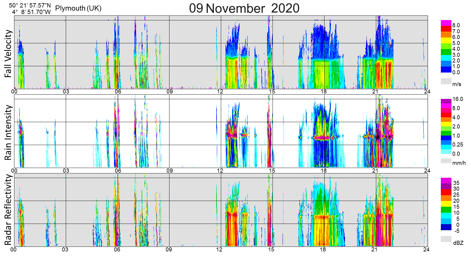Click the longitude text "4° 8' 51.70"W"

(x=31, y=12)
